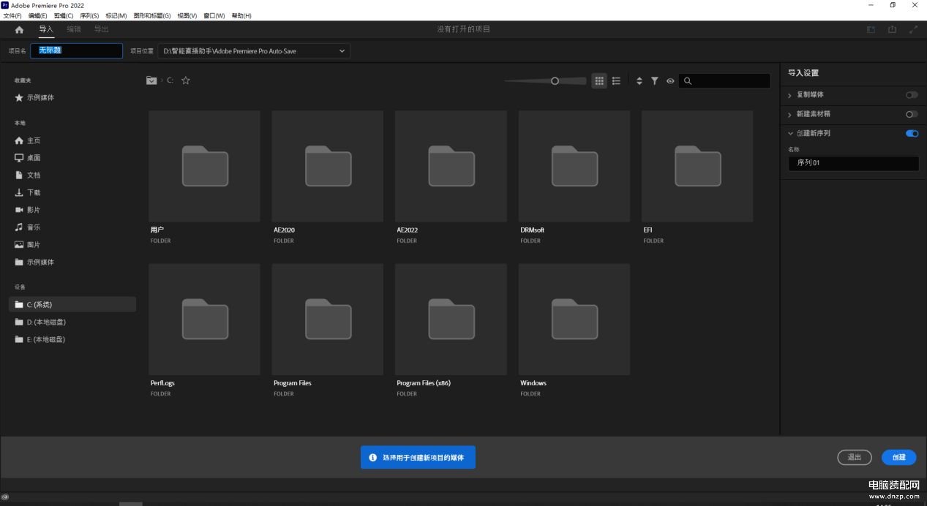Switch to the 导出 tab
Image resolution: width=927 pixels, height=506 pixels.
102,29
